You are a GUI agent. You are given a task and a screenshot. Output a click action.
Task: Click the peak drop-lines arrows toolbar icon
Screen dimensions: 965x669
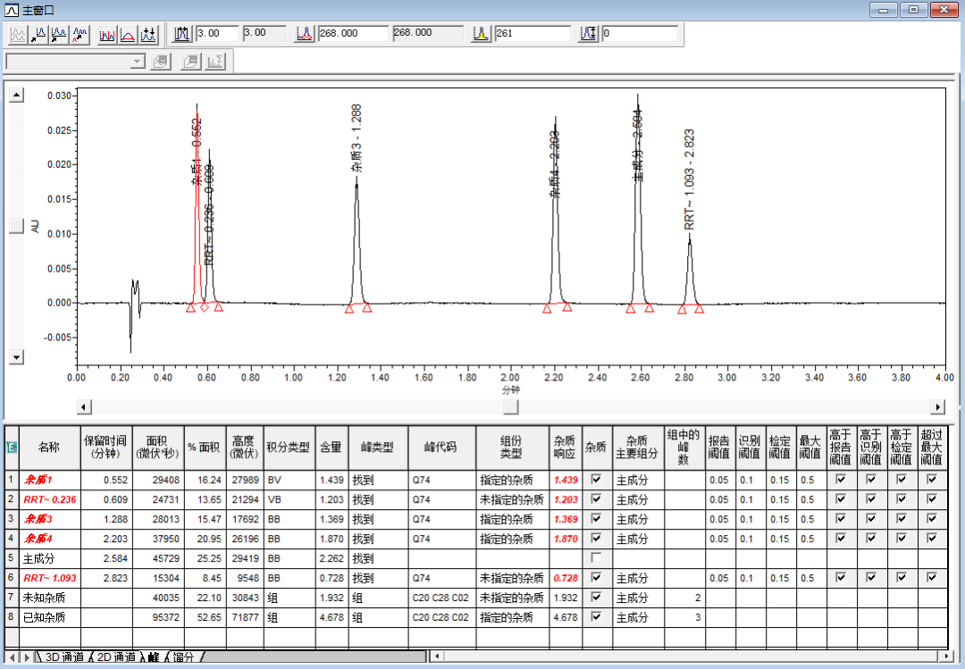click(x=148, y=35)
